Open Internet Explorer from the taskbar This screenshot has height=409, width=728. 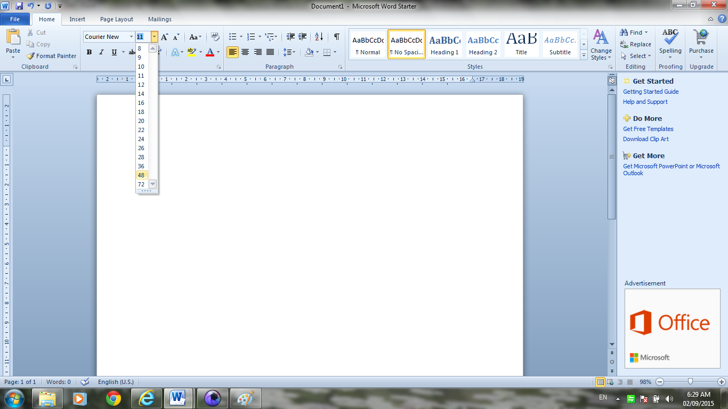[x=146, y=398]
